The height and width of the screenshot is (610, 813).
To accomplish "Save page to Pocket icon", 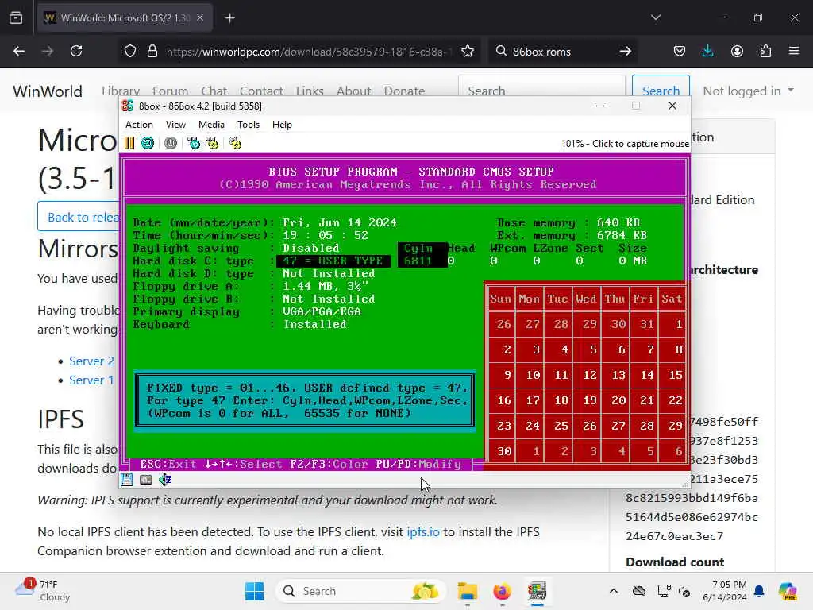I will pos(680,52).
